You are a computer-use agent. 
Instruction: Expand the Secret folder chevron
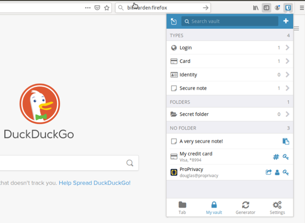(x=288, y=114)
